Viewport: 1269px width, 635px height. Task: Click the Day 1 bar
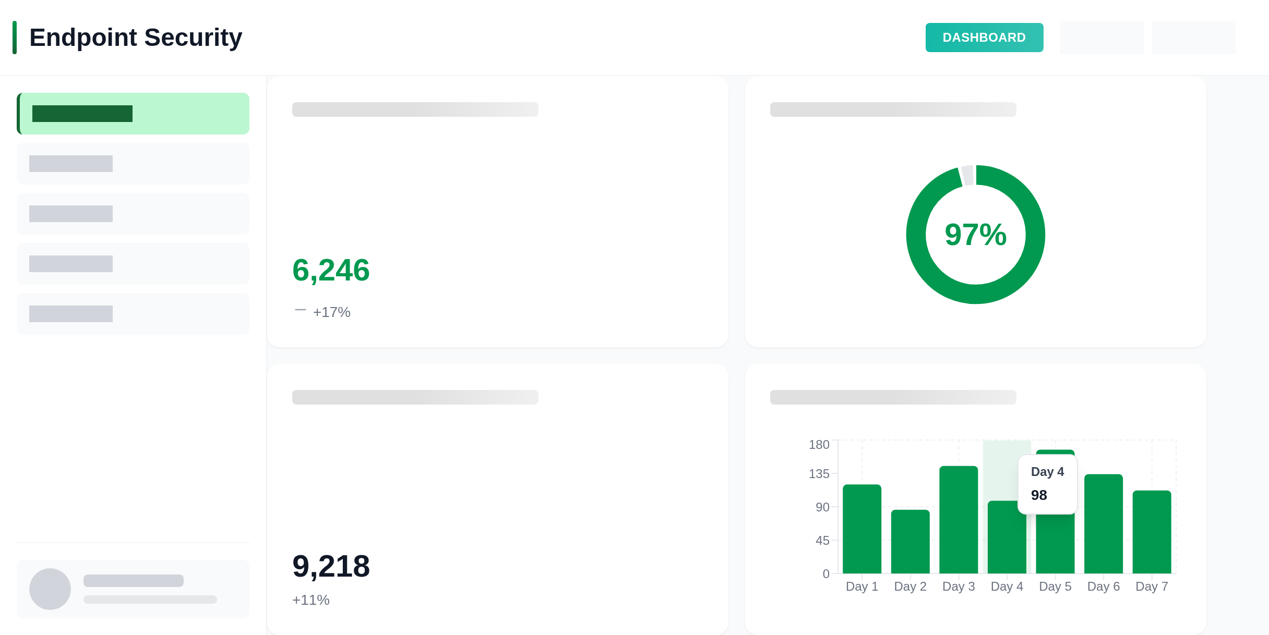(862, 529)
